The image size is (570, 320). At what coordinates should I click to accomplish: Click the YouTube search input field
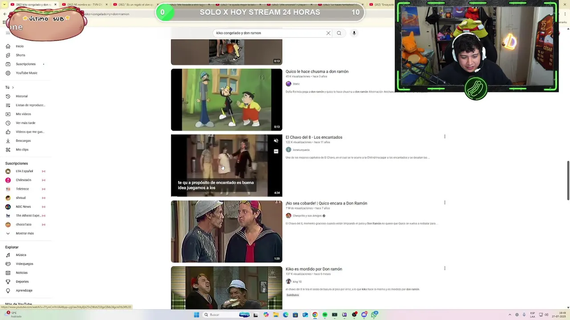pyautogui.click(x=269, y=33)
